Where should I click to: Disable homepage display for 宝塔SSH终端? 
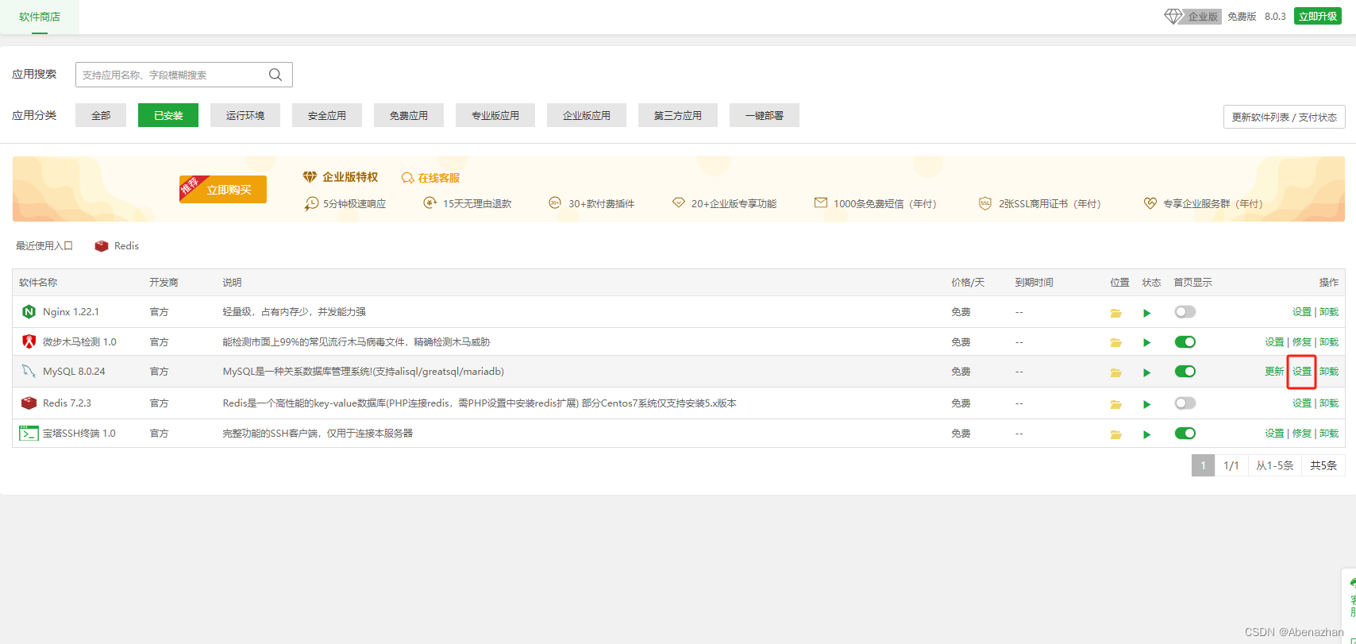pos(1185,433)
